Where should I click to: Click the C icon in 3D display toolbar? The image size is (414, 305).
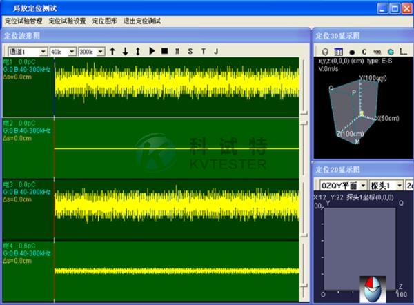click(x=364, y=51)
